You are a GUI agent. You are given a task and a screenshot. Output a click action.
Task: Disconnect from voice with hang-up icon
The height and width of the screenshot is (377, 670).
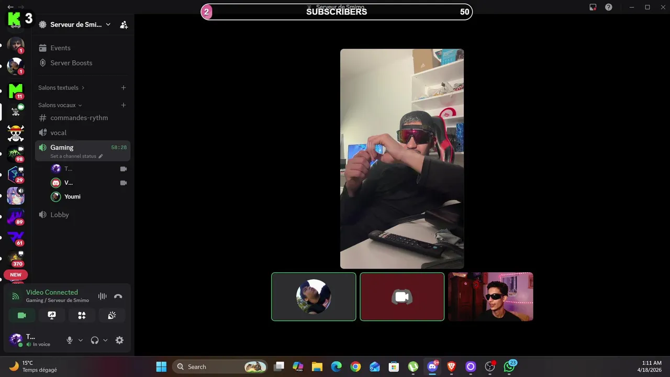118,296
